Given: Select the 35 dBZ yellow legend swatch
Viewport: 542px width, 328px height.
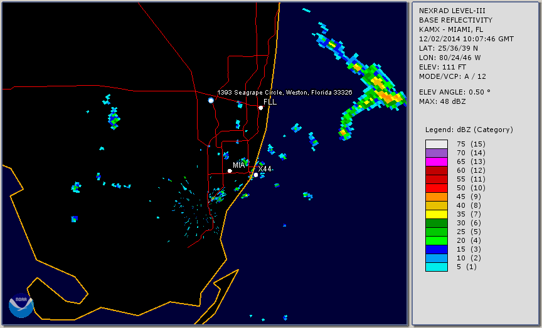Looking at the screenshot, I should (437, 215).
